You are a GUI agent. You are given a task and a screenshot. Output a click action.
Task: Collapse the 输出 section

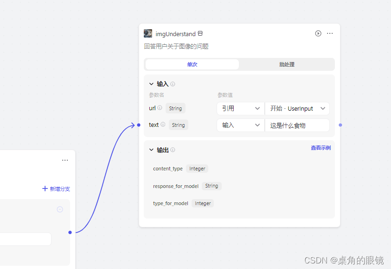[x=151, y=150]
